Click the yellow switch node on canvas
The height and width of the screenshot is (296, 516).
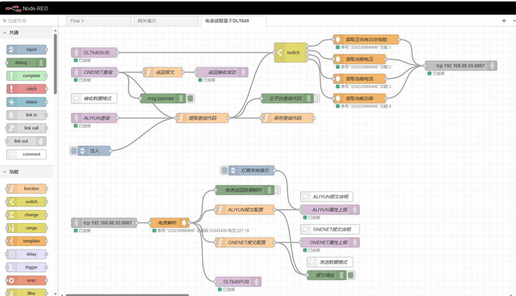coord(290,52)
